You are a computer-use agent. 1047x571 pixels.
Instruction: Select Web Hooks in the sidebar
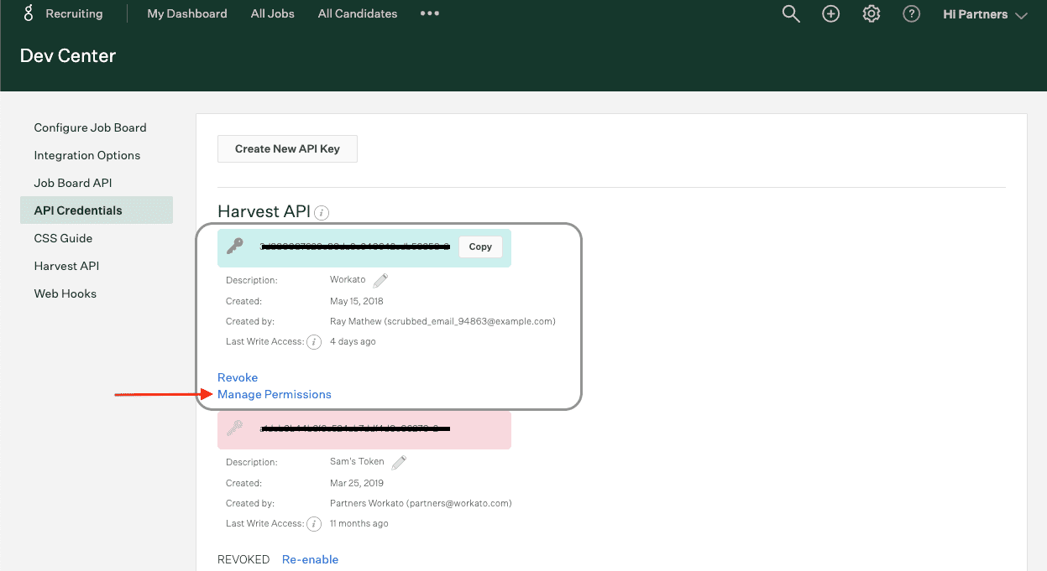point(65,293)
